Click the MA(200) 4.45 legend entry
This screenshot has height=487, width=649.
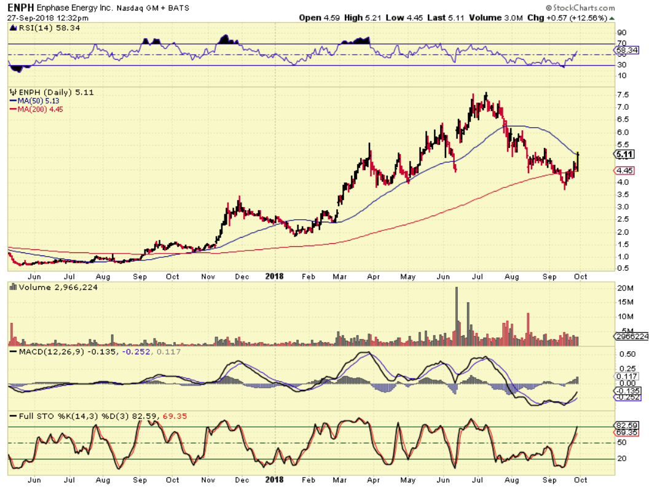coord(36,109)
